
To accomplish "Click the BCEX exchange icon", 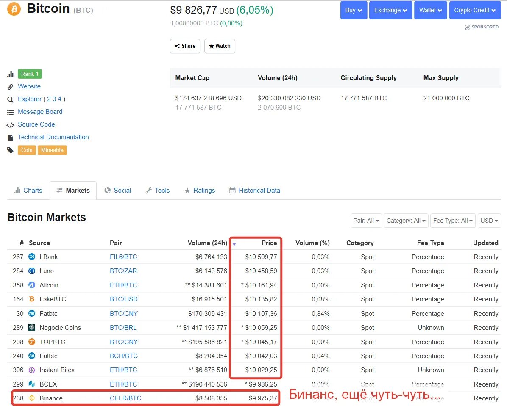I will [x=32, y=384].
